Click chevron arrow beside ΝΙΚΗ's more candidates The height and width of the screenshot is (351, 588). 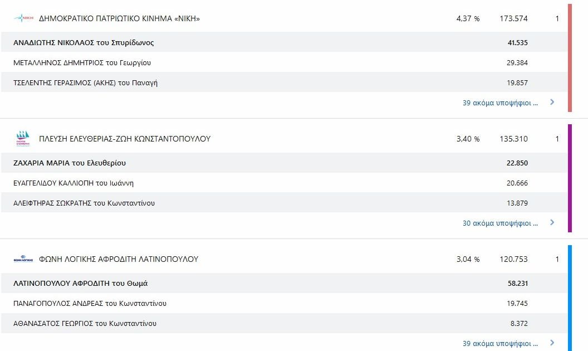point(552,102)
